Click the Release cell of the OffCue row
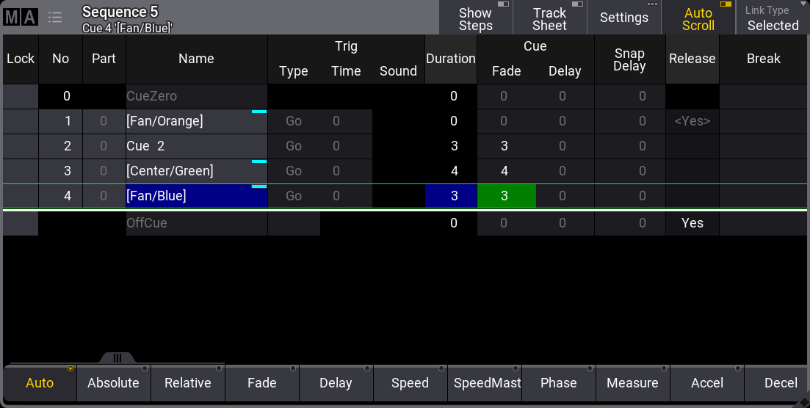810x408 pixels. [692, 223]
